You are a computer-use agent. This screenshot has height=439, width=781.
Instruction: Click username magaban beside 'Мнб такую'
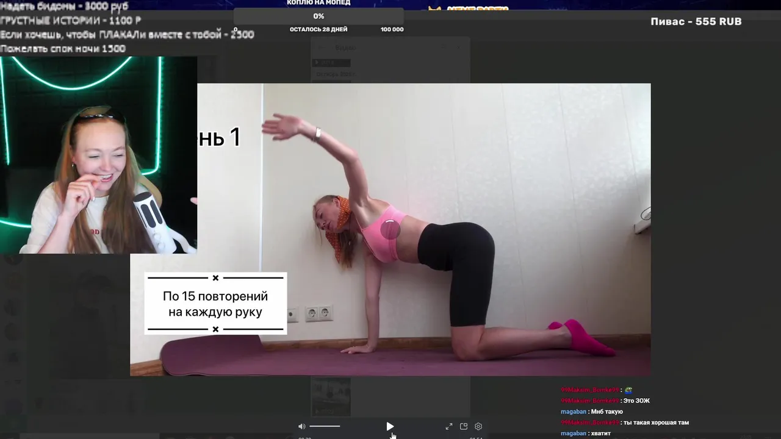coord(573,412)
